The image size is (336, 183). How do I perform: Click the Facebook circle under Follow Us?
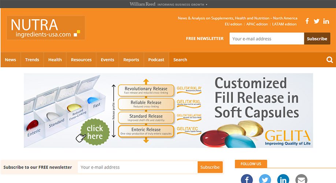[x=247, y=179]
